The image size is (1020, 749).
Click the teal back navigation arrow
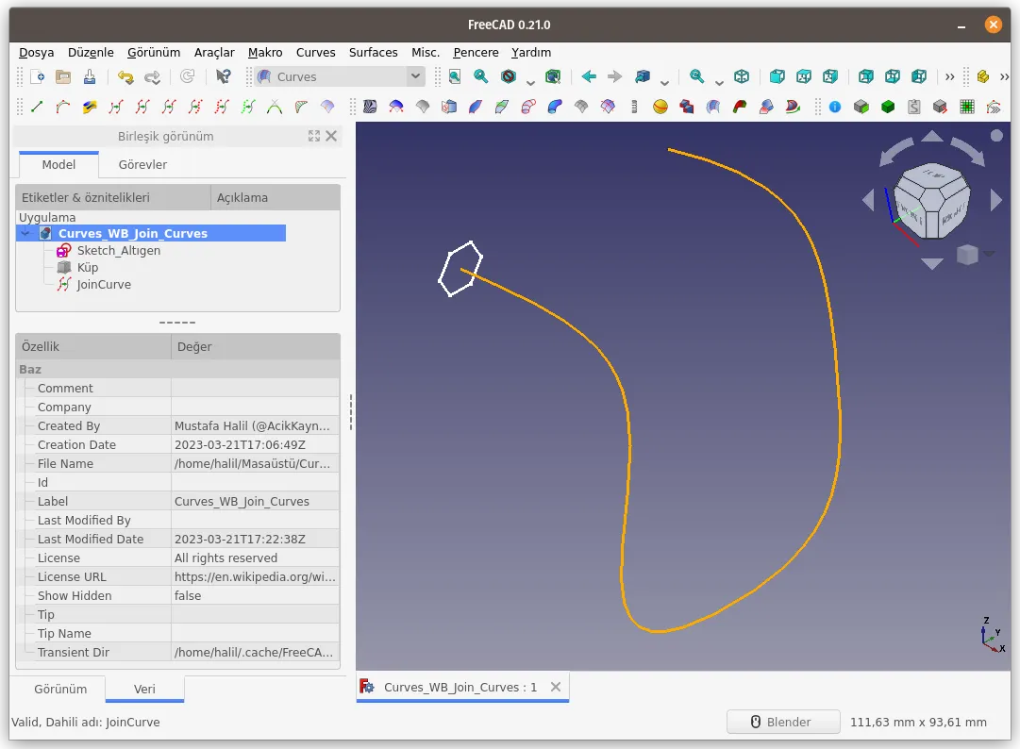pyautogui.click(x=589, y=76)
